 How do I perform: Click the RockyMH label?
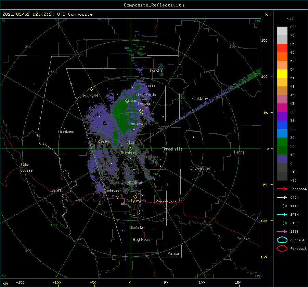90,96
